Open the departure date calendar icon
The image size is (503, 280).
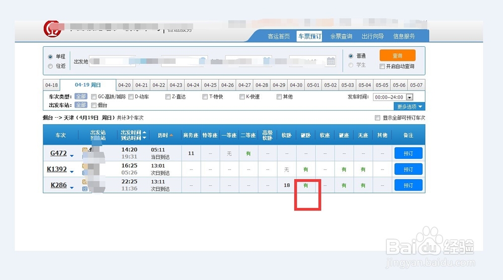(x=331, y=61)
